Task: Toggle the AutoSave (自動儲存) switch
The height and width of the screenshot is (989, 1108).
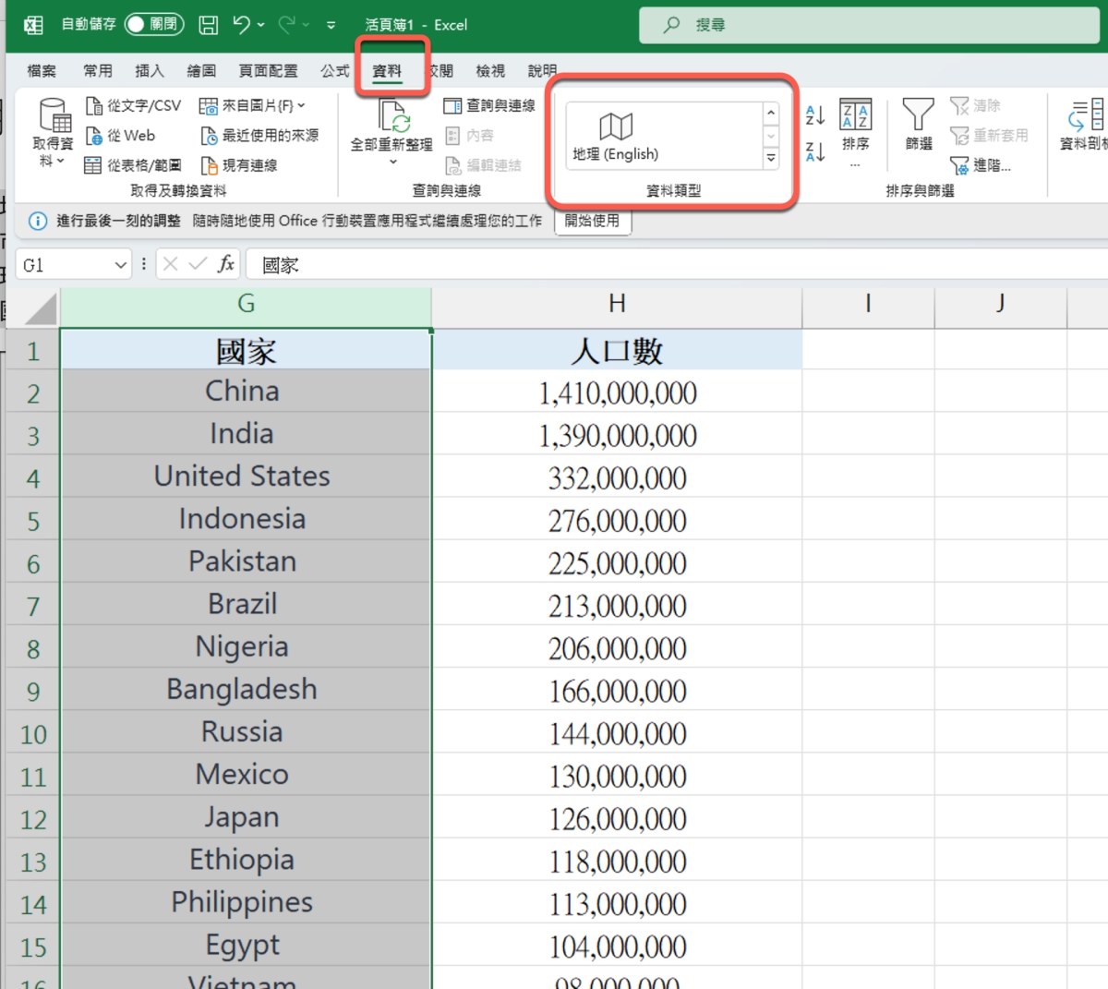Action: click(x=153, y=24)
